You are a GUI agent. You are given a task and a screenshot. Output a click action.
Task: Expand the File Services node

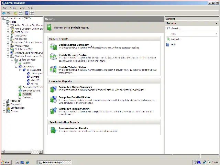8,39
